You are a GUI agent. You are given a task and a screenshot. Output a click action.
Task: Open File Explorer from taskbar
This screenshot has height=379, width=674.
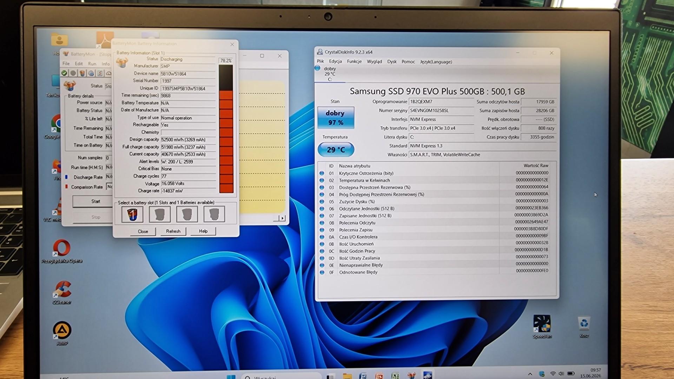click(x=347, y=376)
